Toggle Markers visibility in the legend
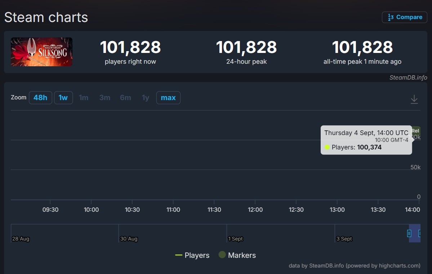432x274 pixels. [242, 255]
